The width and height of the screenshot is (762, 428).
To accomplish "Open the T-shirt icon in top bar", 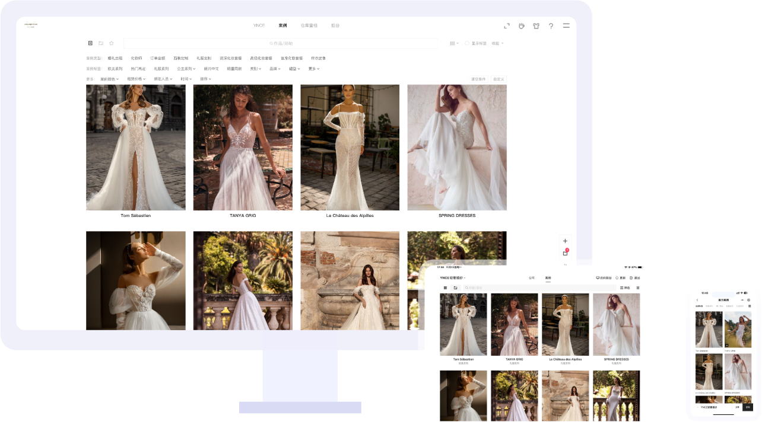I will pos(536,26).
